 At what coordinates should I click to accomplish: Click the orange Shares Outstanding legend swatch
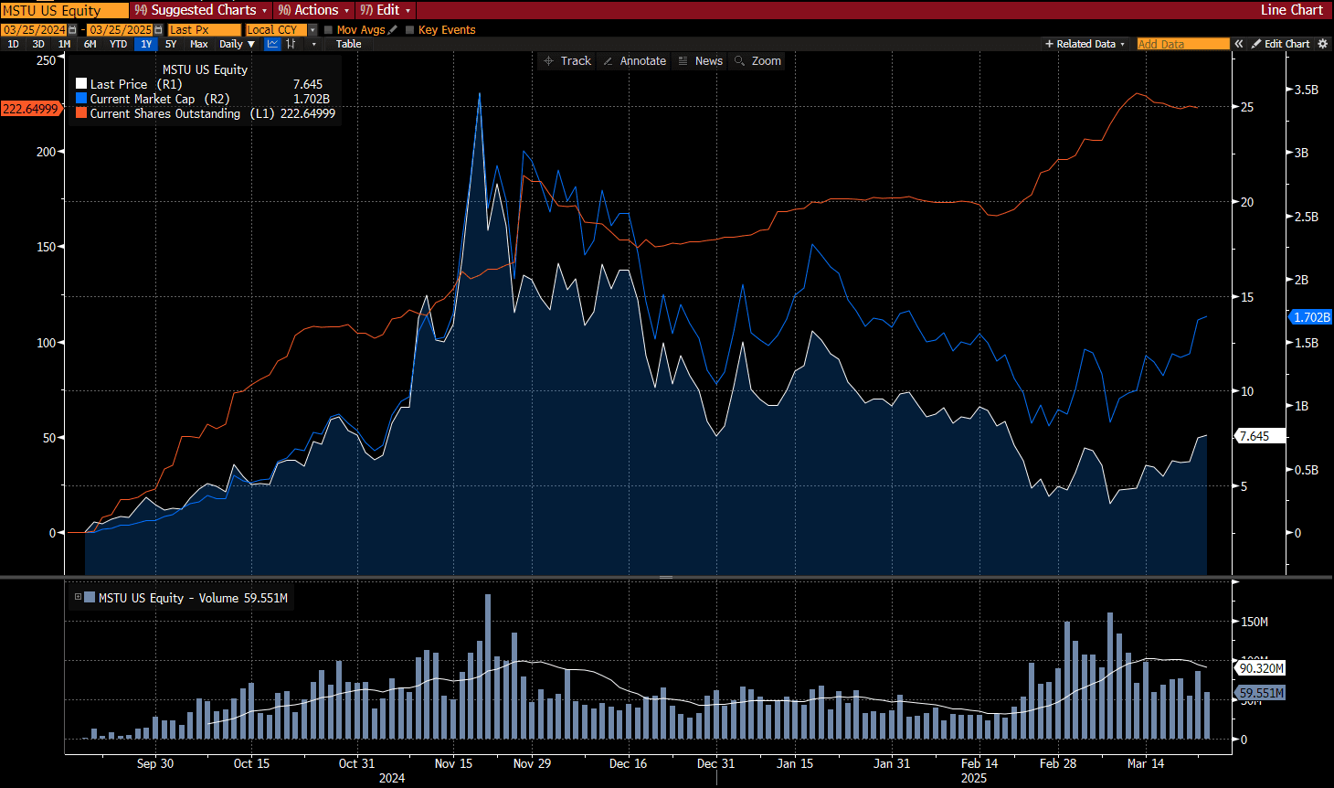pyautogui.click(x=81, y=113)
